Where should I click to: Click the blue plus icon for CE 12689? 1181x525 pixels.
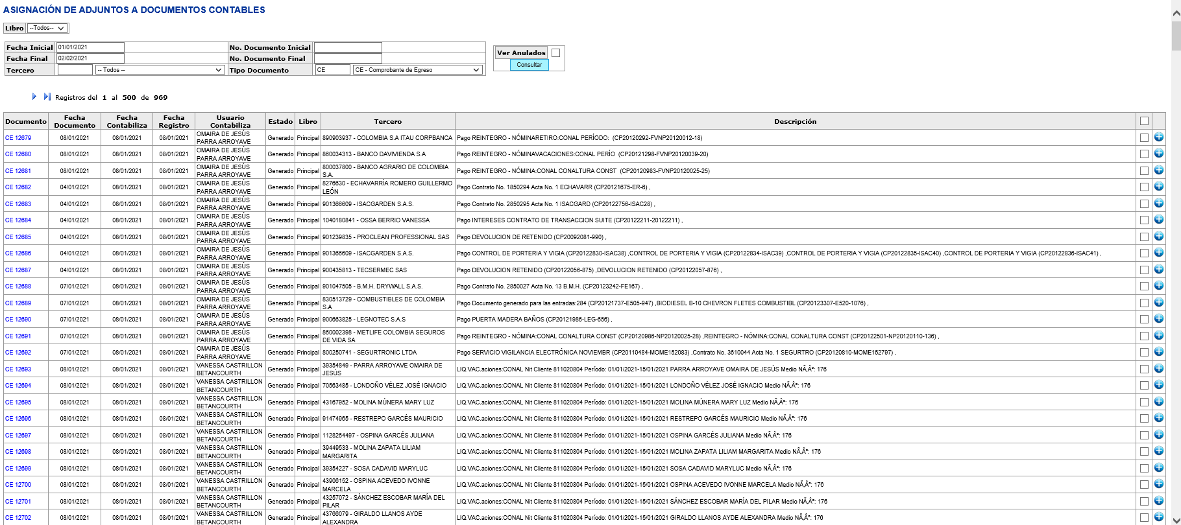point(1158,303)
